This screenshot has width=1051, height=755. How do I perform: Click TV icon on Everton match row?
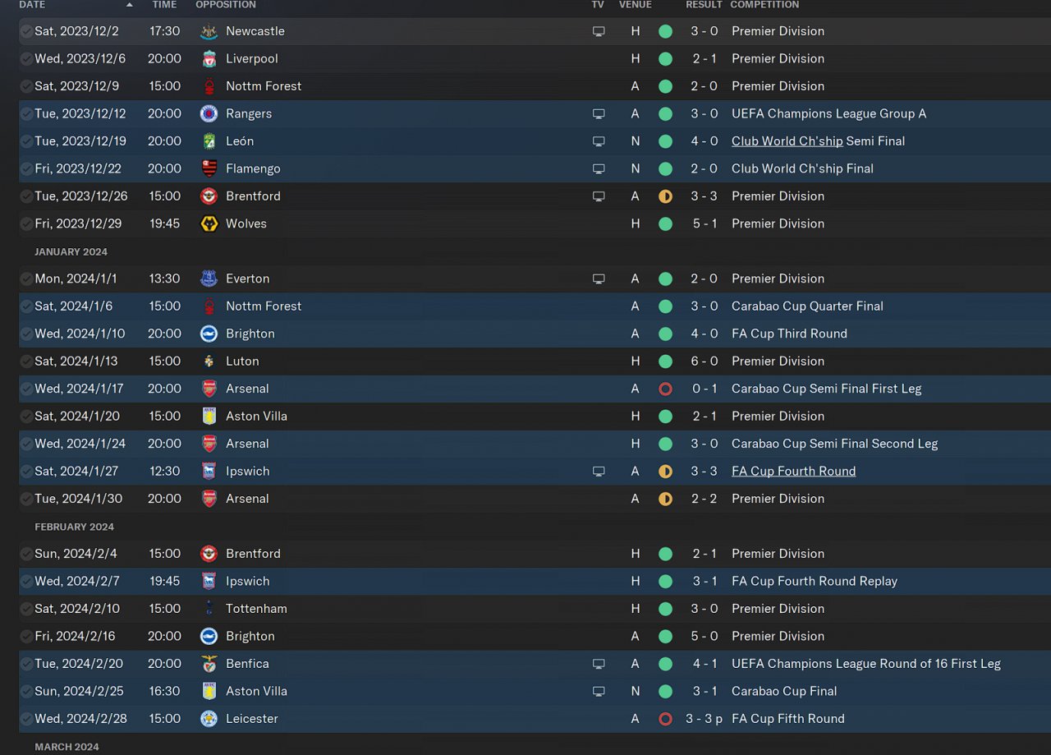(x=599, y=279)
